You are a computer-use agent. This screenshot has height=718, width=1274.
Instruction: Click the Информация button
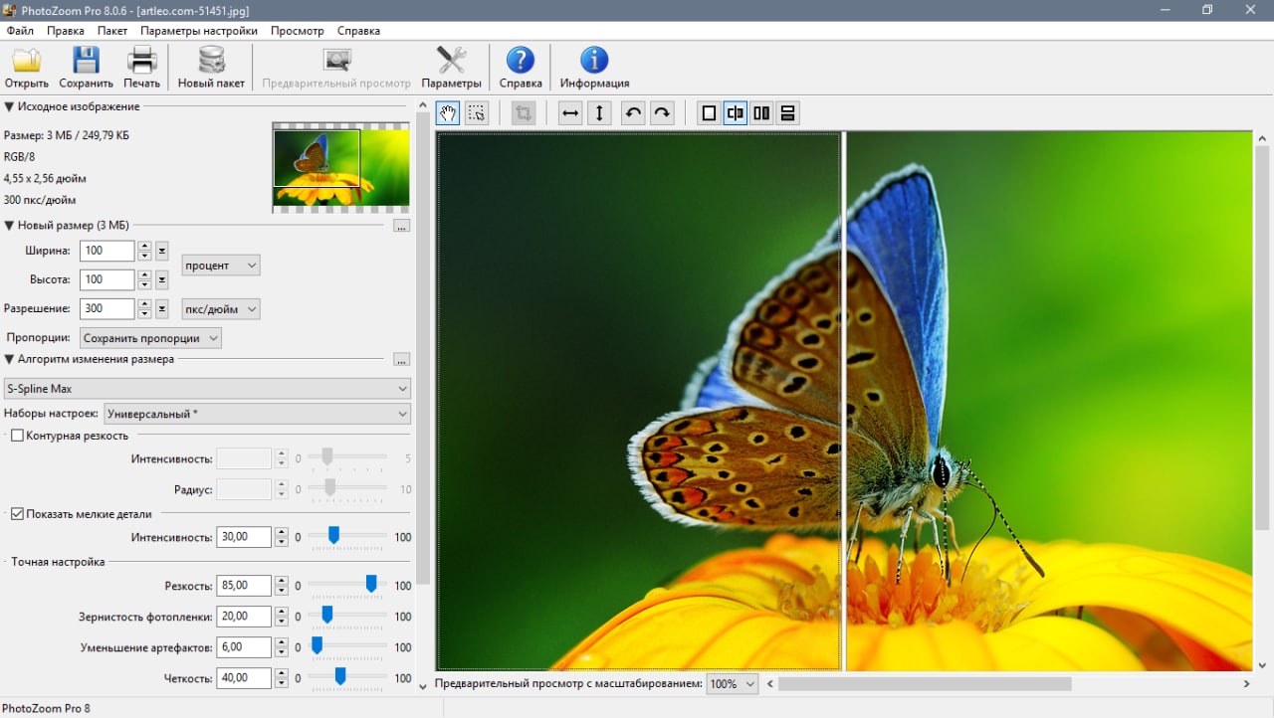pyautogui.click(x=594, y=68)
